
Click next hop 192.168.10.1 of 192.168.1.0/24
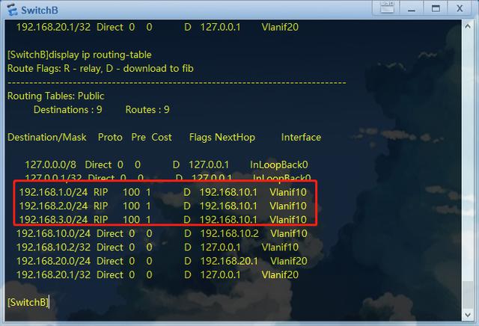pos(228,192)
